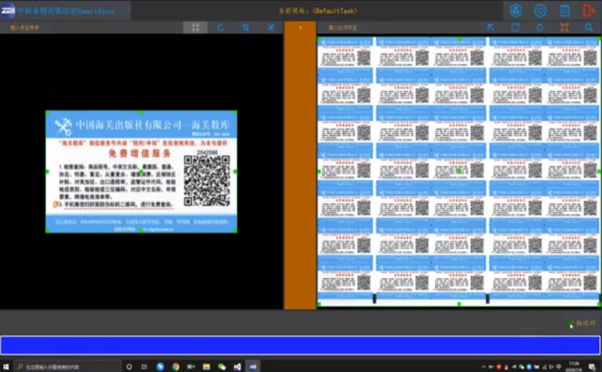Select the rectangle region tool in right panel

point(515,27)
